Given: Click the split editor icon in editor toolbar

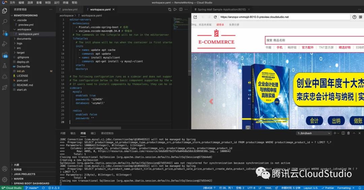Looking at the screenshot, I should 181,9.
